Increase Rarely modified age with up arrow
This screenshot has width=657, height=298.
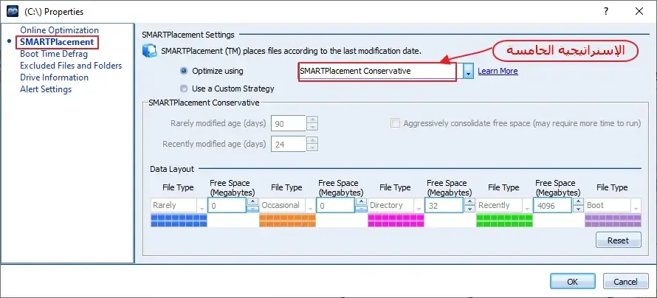[312, 119]
